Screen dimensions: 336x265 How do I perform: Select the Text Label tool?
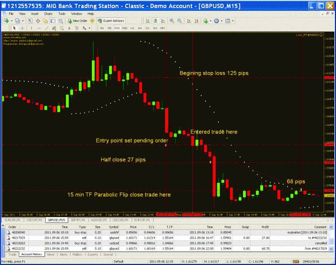77,28
